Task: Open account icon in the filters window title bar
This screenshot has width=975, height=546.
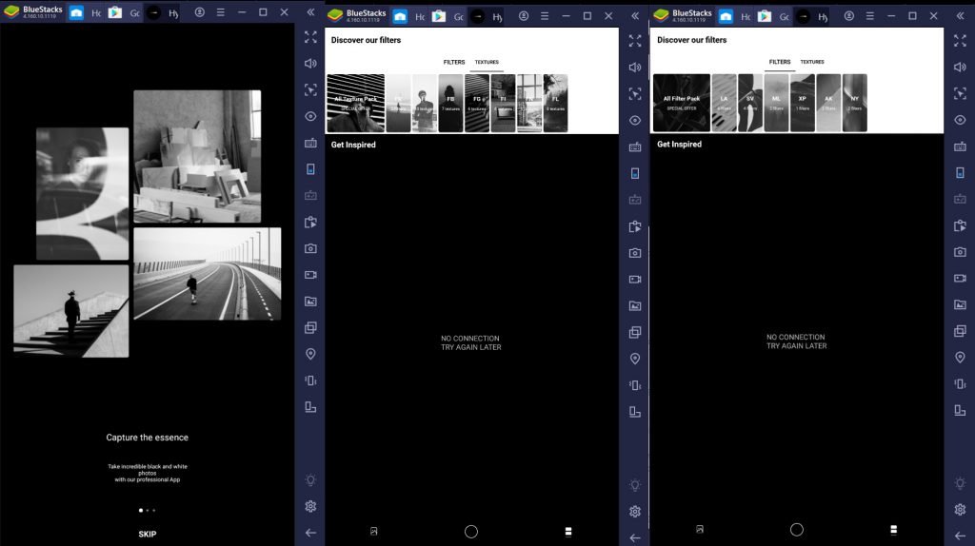Action: [848, 15]
